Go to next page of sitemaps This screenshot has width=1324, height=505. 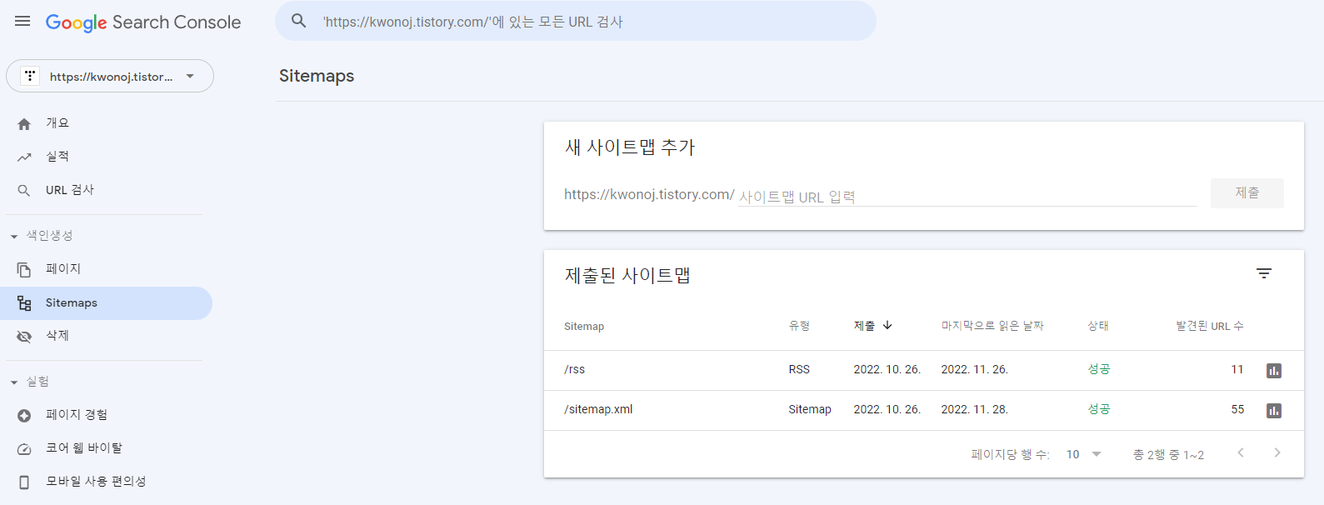(x=1277, y=452)
